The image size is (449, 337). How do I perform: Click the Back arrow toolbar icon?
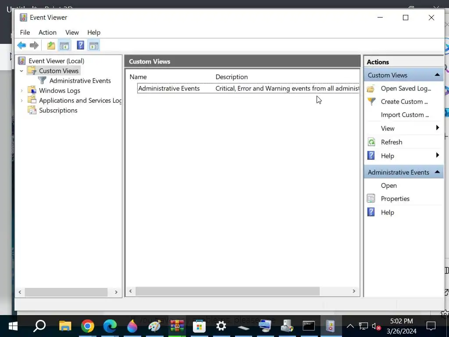pos(21,45)
